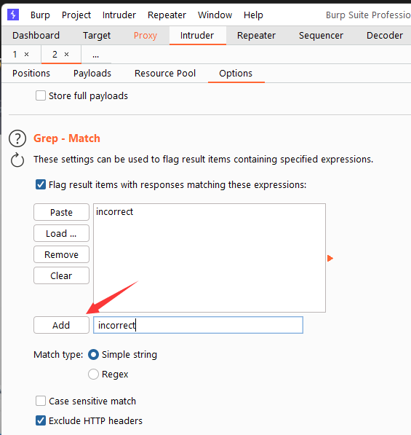Select Intruder attack tab 2
Viewport: 411px width, 435px height.
coord(55,55)
